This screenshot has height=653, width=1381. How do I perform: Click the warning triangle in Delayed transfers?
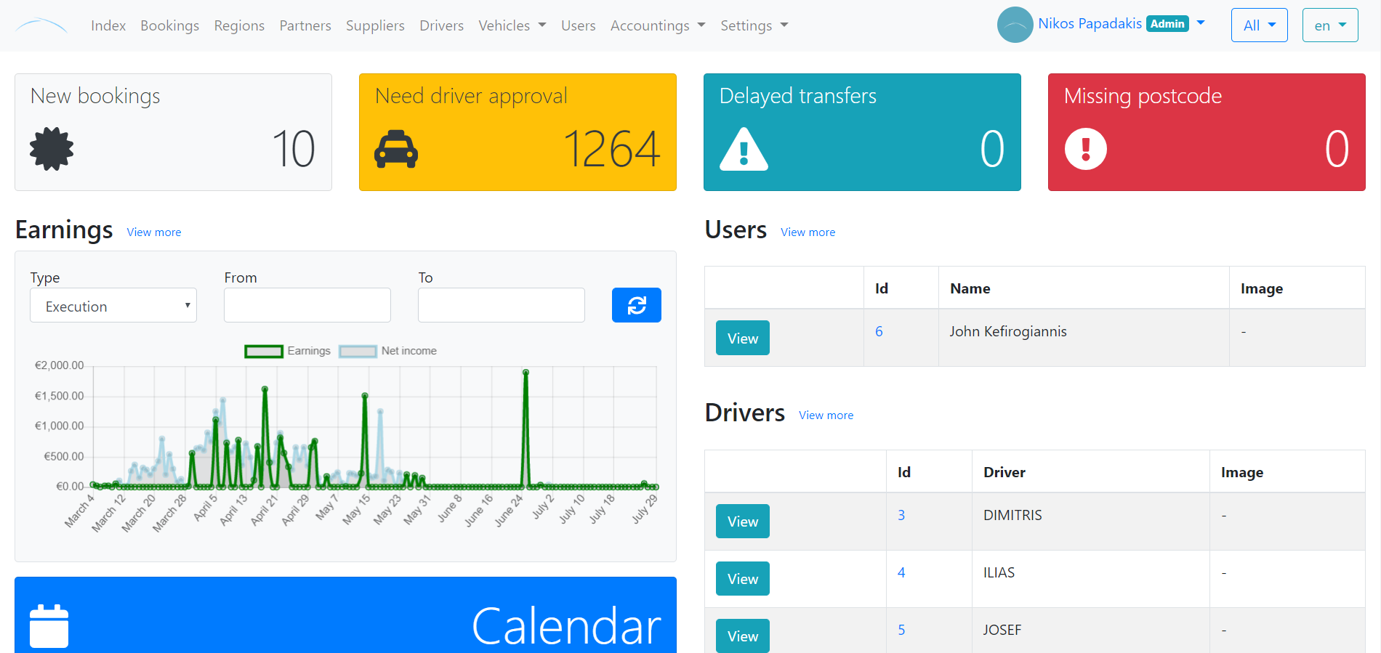tap(744, 150)
